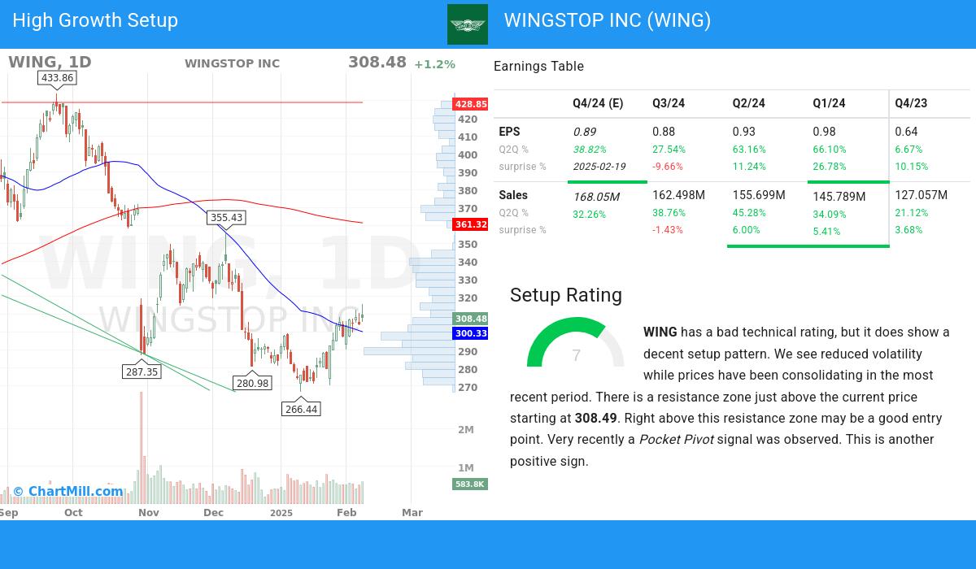Screen dimensions: 976x569
Task: Click the Q4/23 column header
Action: pos(911,103)
